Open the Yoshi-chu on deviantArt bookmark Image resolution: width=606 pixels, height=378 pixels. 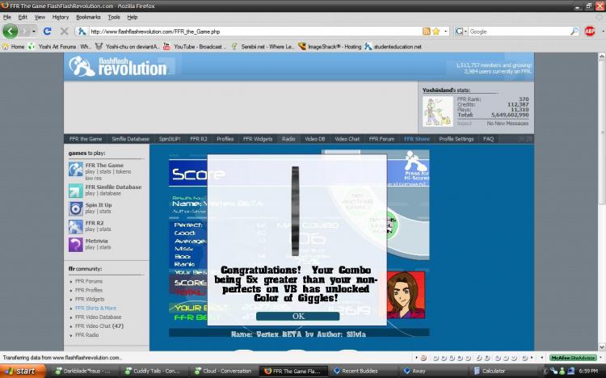click(127, 47)
